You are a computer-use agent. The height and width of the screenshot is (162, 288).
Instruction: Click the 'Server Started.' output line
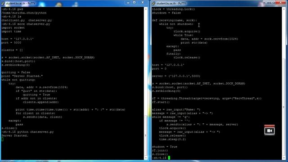tap(15, 135)
